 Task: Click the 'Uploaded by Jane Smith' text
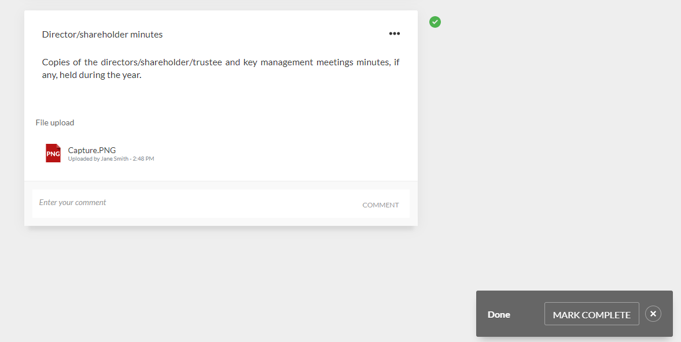(97, 158)
